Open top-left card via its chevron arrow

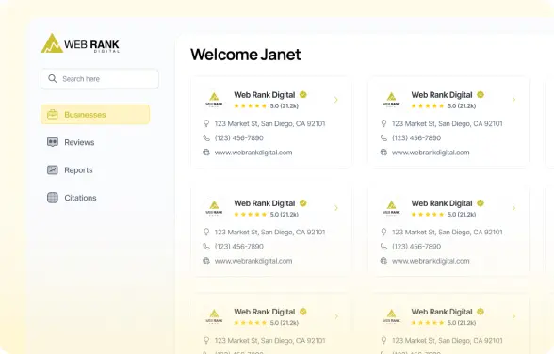[336, 100]
